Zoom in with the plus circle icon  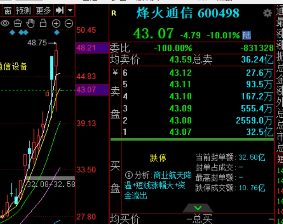point(56,24)
